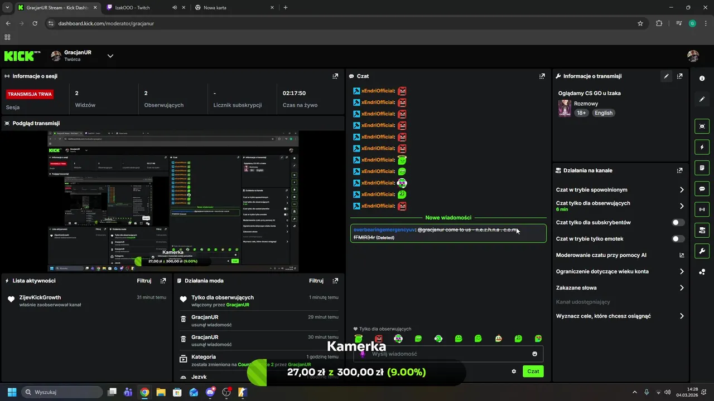Image resolution: width=714 pixels, height=401 pixels.
Task: Expand Czat tylko dla obserwujących settings
Action: (x=682, y=206)
